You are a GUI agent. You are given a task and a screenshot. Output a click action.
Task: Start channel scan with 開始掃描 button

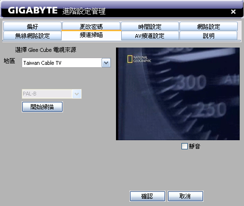pos(42,107)
